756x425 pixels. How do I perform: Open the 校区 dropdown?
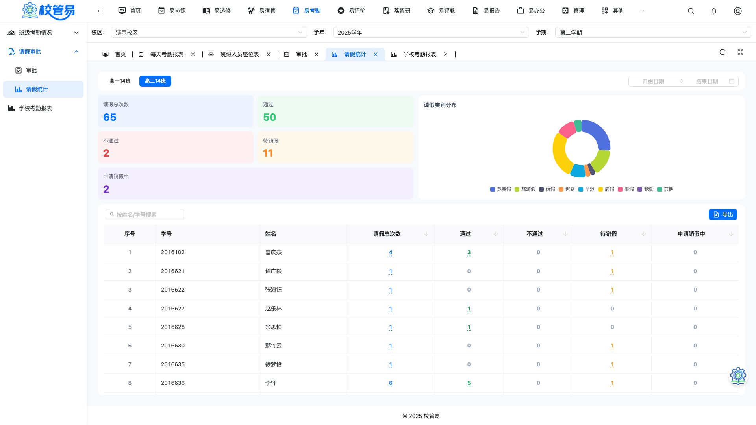pyautogui.click(x=209, y=32)
